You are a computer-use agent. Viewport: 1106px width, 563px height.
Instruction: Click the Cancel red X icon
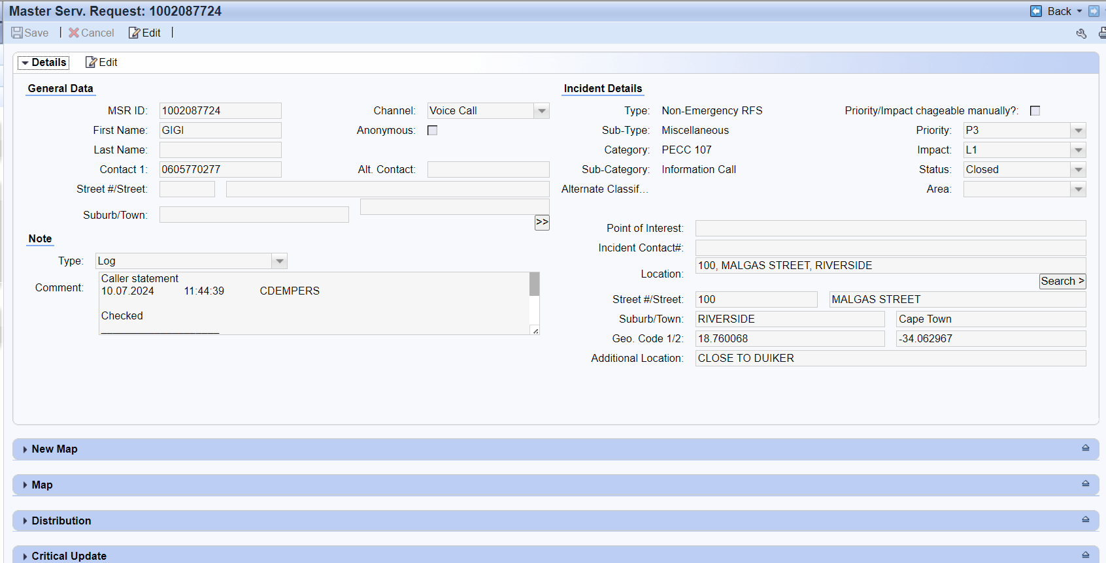tap(74, 33)
